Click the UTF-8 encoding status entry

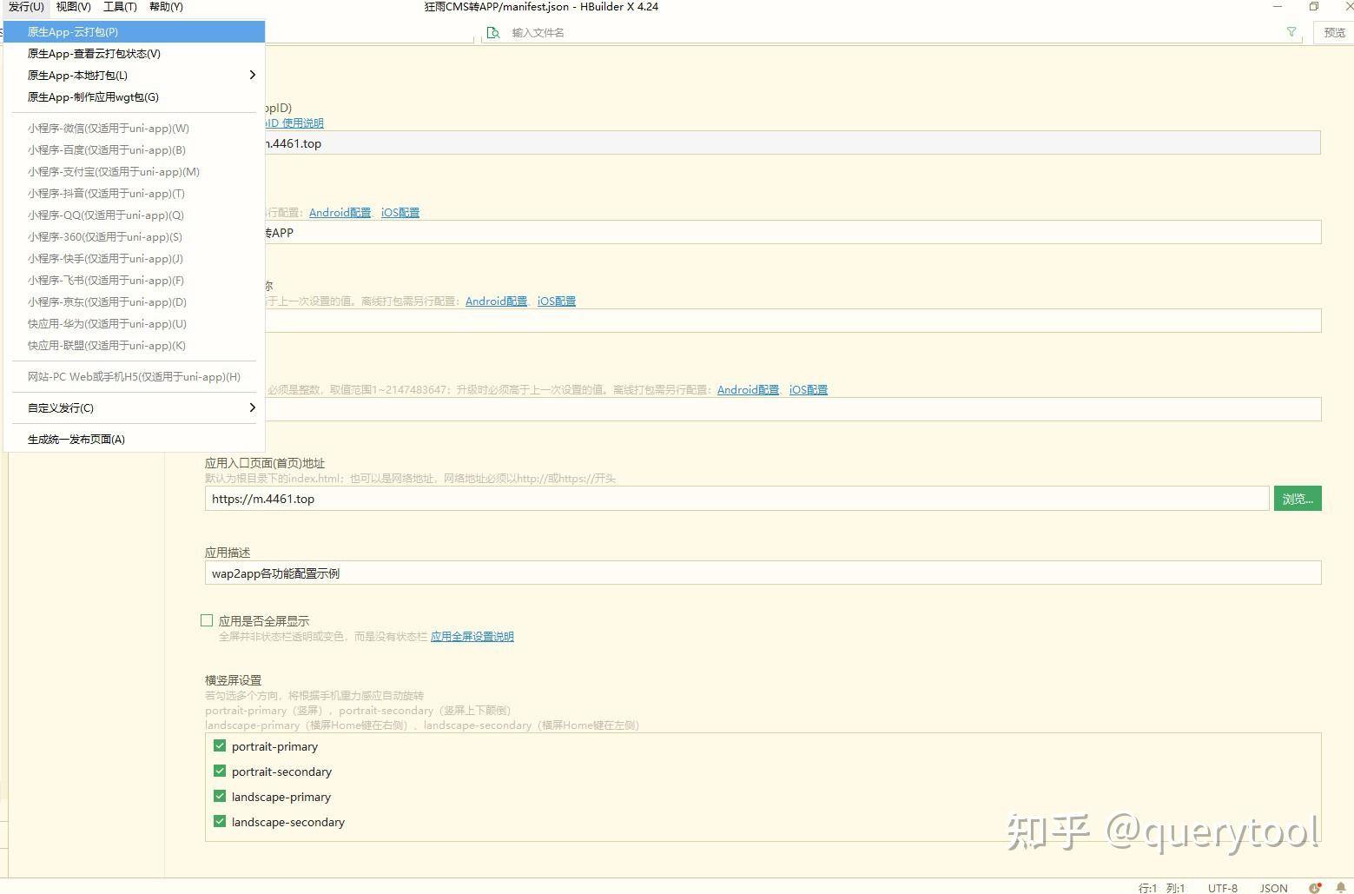(x=1222, y=888)
